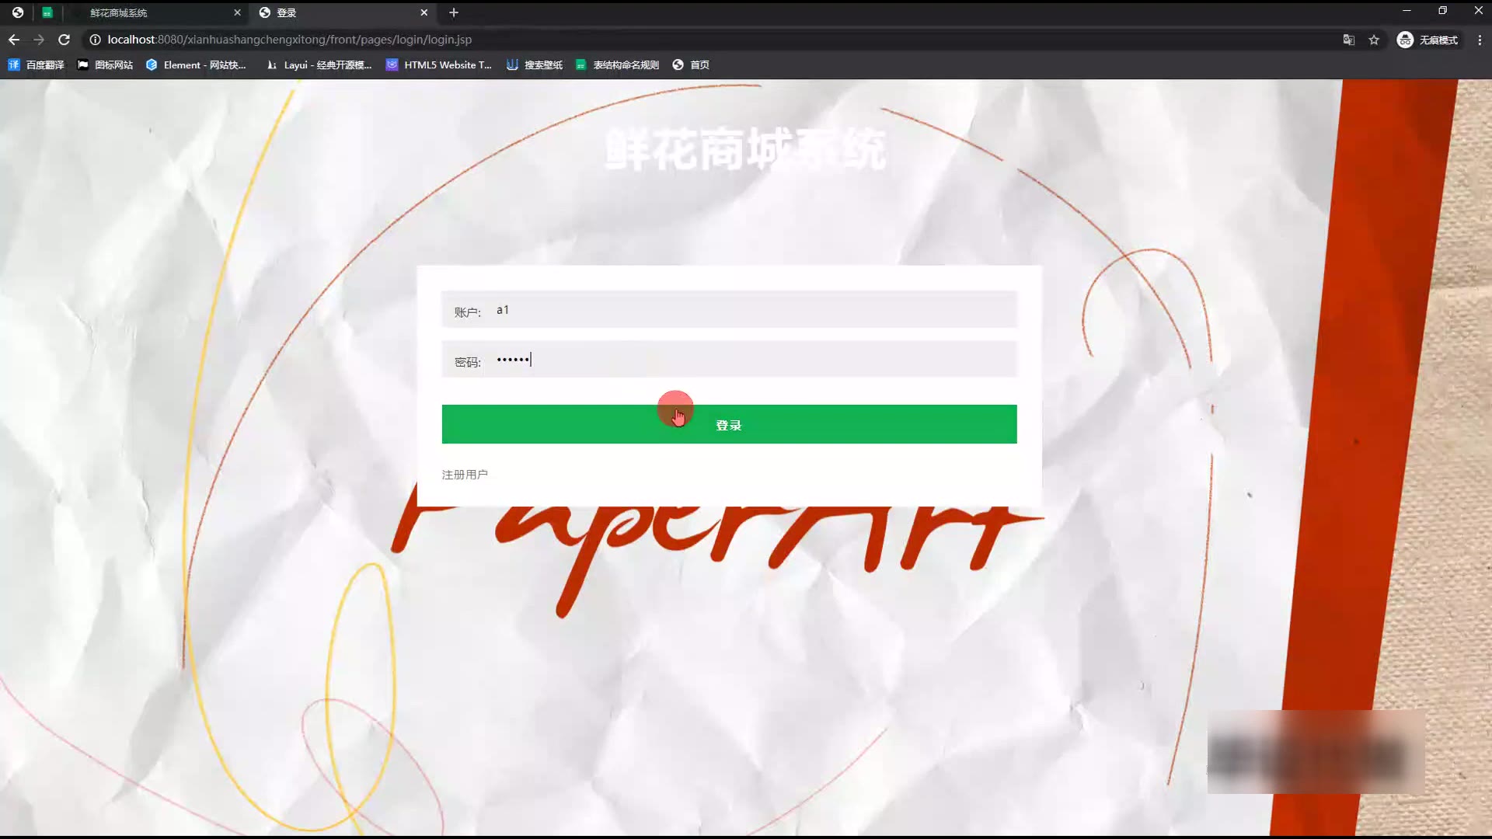Open the translate page icon
This screenshot has height=839, width=1492.
coord(1349,40)
